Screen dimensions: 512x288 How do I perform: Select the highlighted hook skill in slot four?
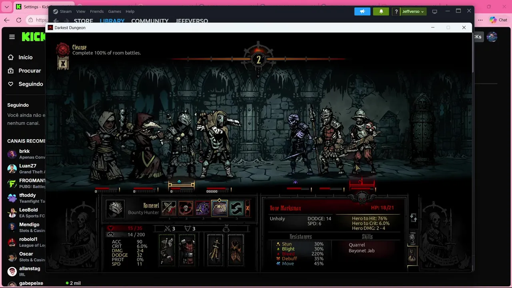pos(219,208)
